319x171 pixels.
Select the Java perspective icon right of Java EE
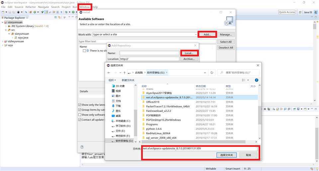point(316,12)
